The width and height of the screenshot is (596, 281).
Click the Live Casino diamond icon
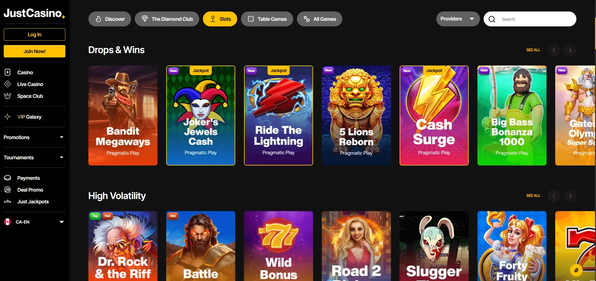(7, 84)
